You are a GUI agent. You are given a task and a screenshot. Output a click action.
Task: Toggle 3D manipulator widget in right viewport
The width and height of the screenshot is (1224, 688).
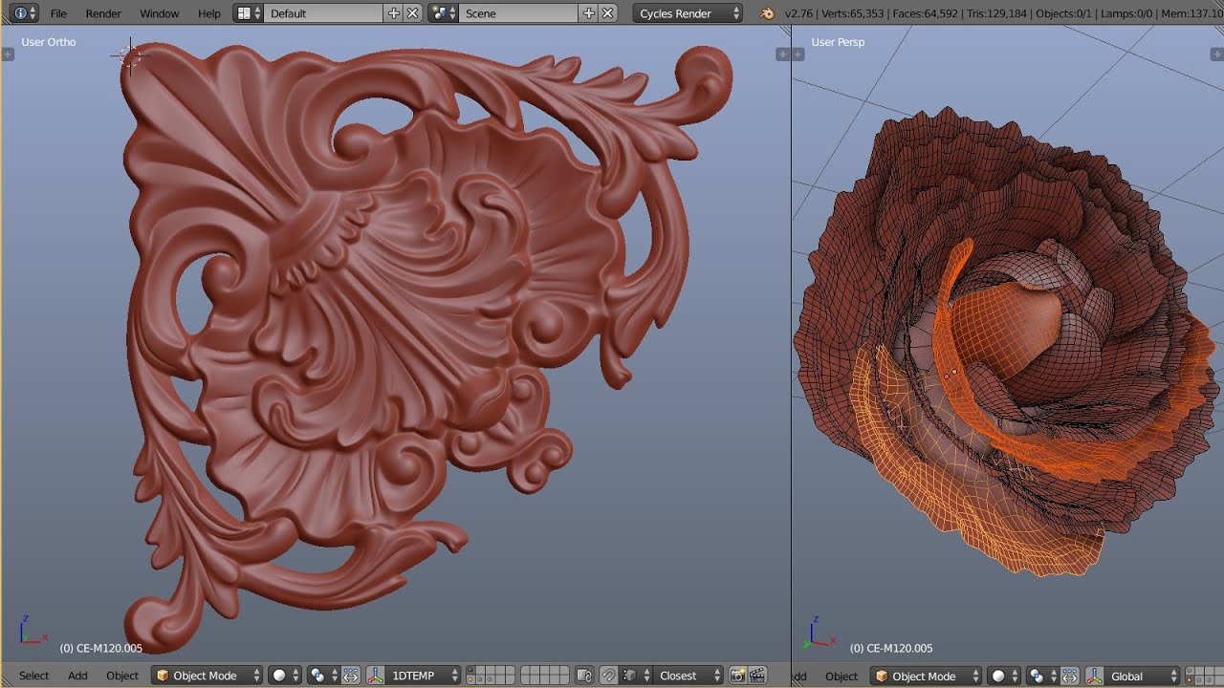pos(1094,676)
